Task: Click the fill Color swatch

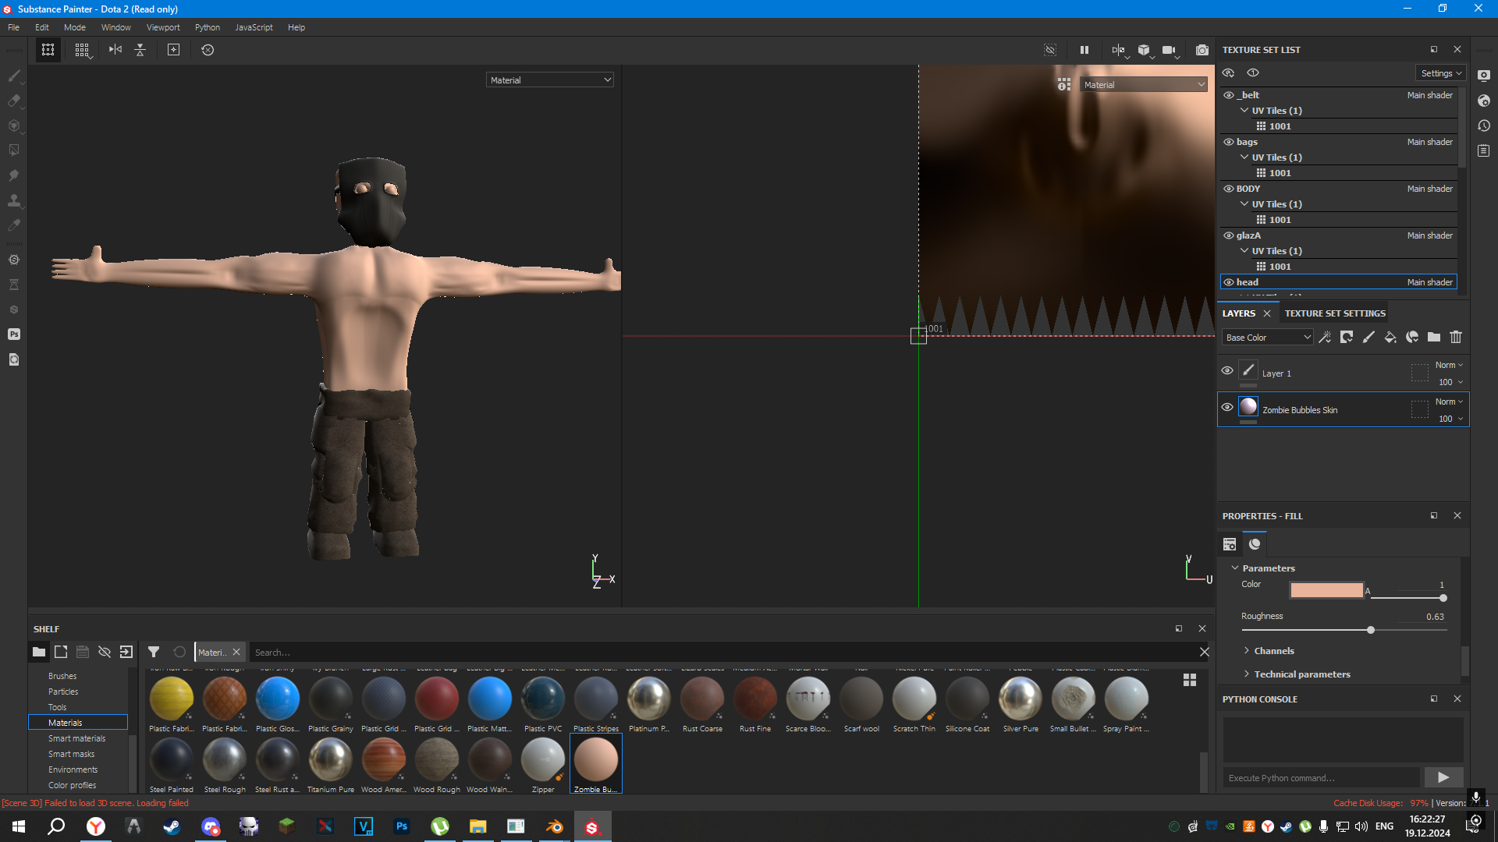Action: [1326, 590]
